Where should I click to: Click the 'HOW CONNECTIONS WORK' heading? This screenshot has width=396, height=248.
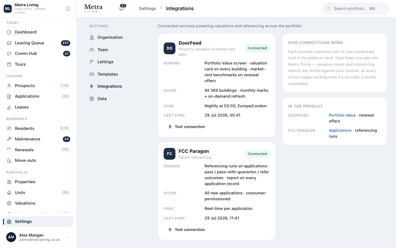[316, 43]
